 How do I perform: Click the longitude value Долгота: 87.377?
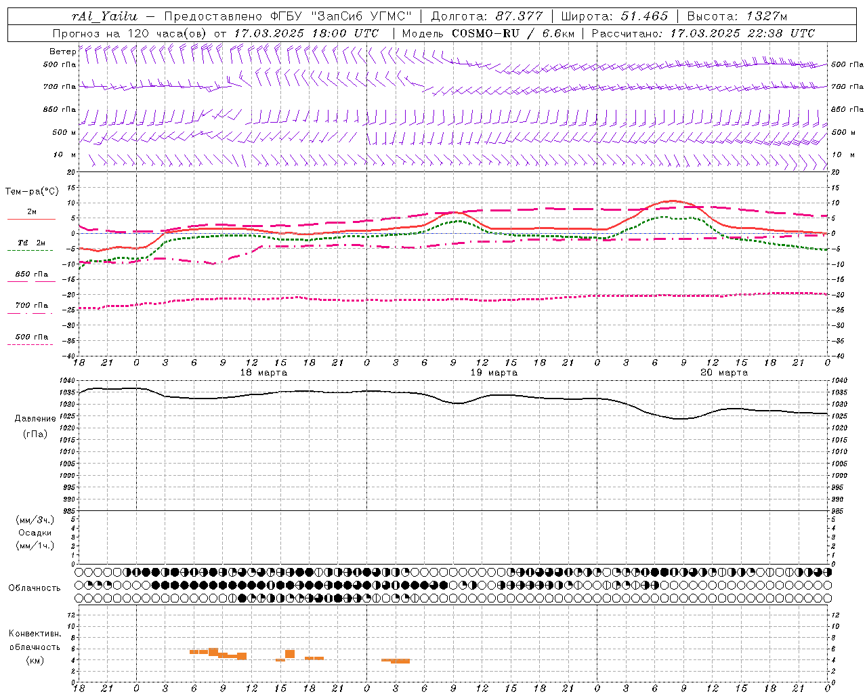[x=487, y=16]
